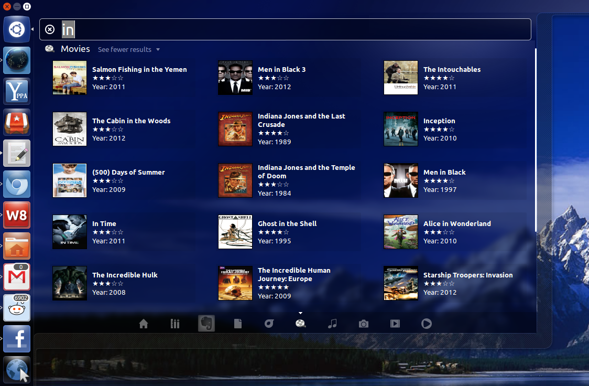Select the title Men in Black 3

pos(282,70)
